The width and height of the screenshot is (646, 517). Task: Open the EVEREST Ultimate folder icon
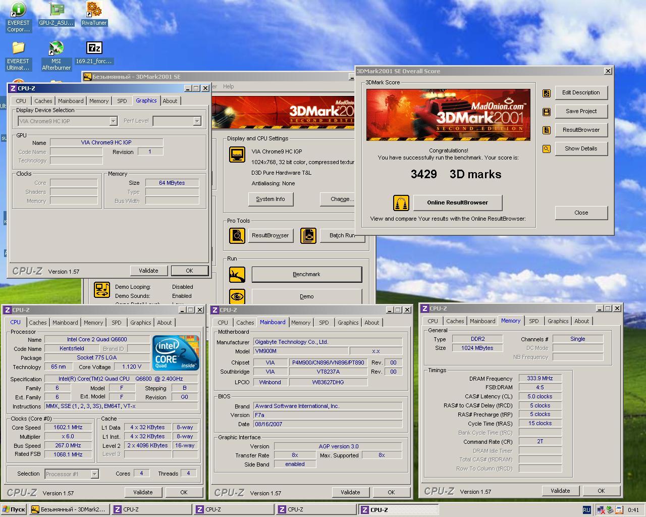click(18, 56)
